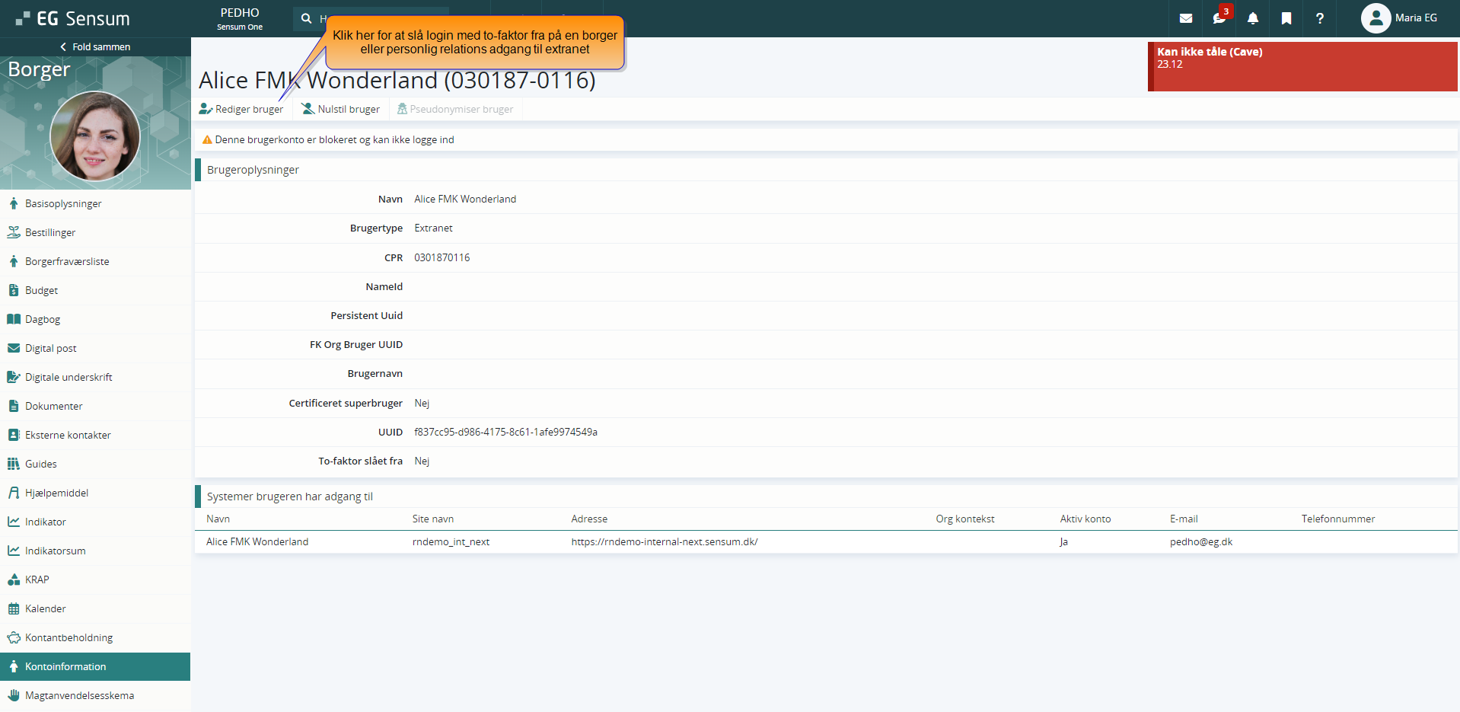
Task: Click the Navn column header
Action: [218, 519]
